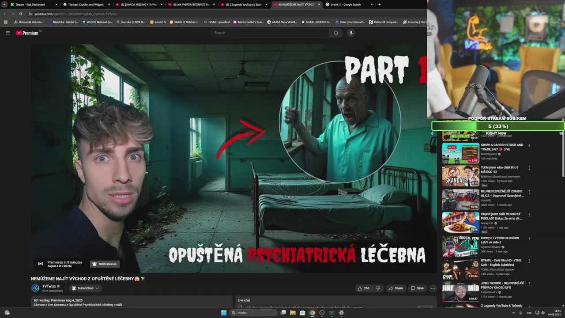Switch to Stream - Kick Dashboard tab

coord(34,4)
